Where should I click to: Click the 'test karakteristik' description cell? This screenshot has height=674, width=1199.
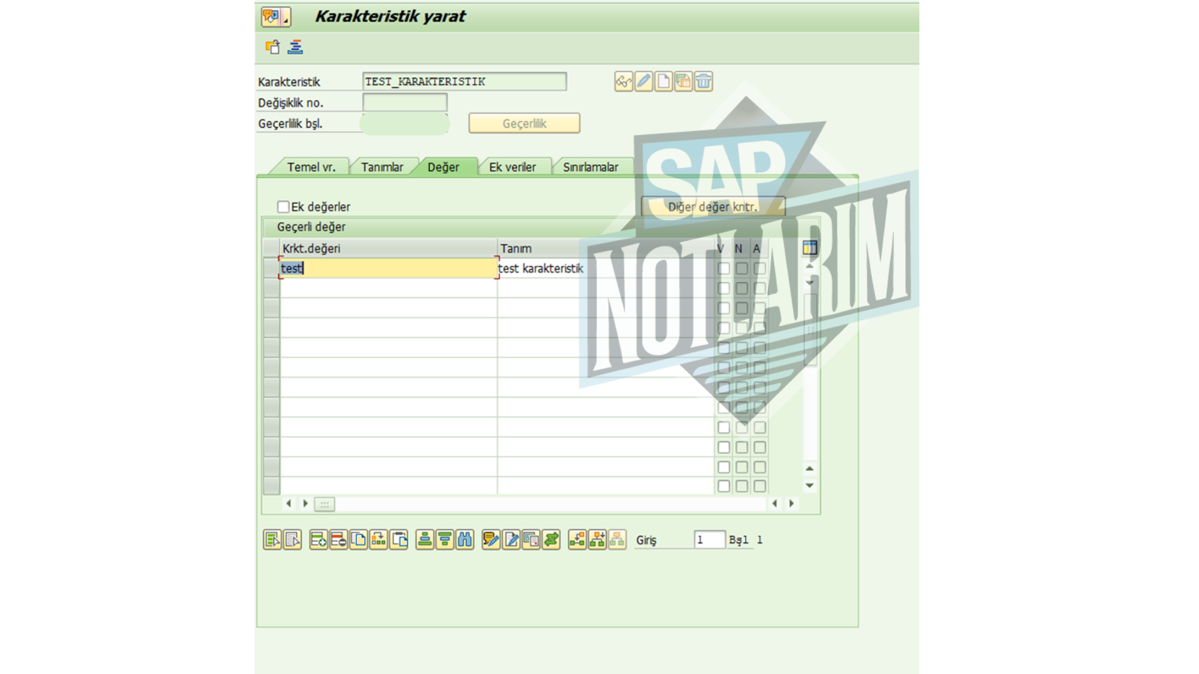606,268
